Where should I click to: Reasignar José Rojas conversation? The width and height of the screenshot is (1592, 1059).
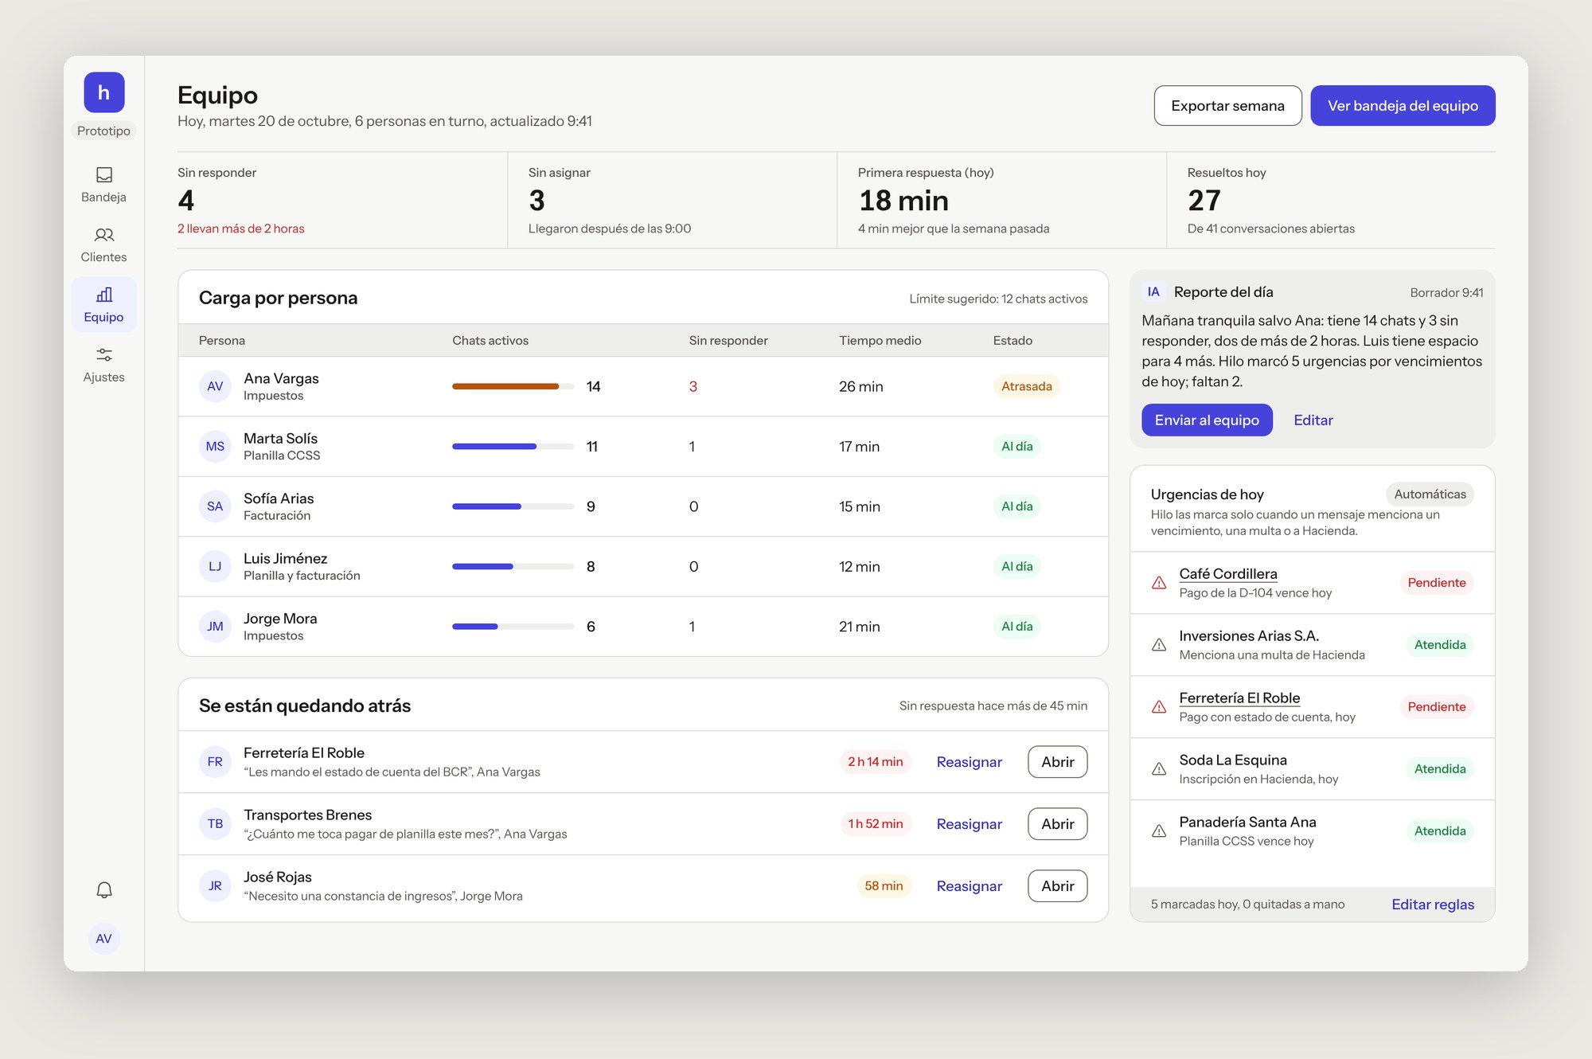[x=969, y=886]
